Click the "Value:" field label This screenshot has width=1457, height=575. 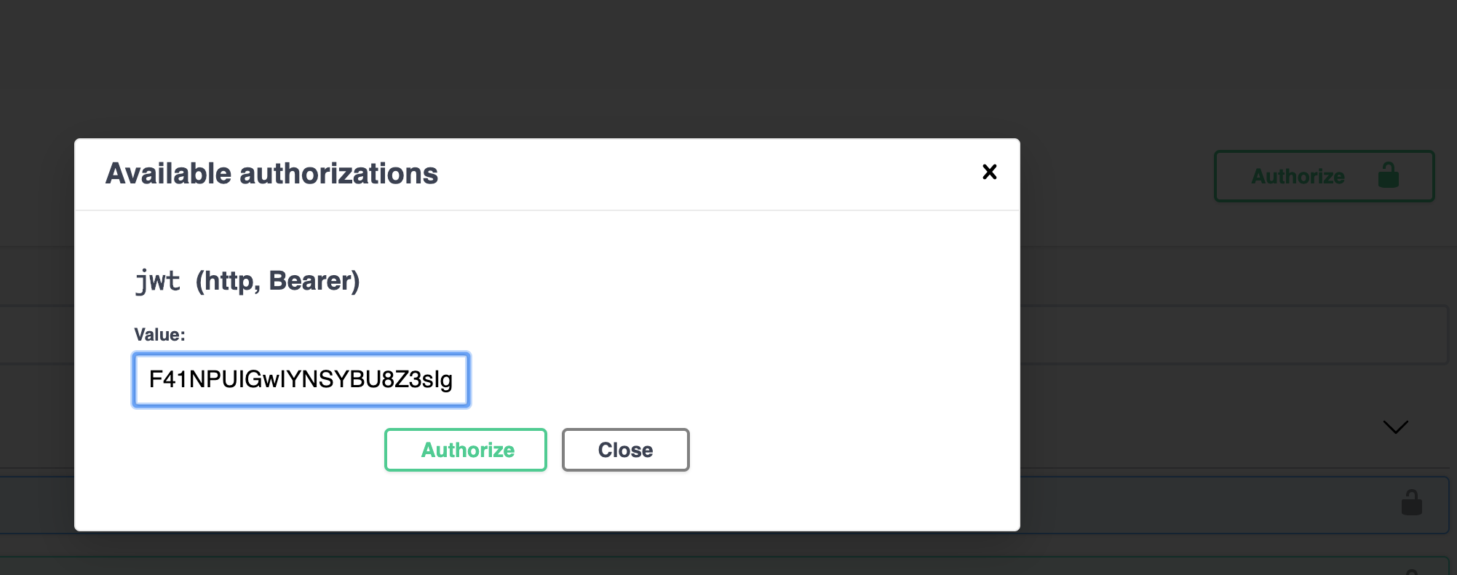coord(159,335)
